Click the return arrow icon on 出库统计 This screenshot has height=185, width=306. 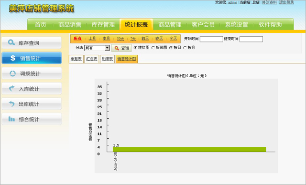point(12,103)
